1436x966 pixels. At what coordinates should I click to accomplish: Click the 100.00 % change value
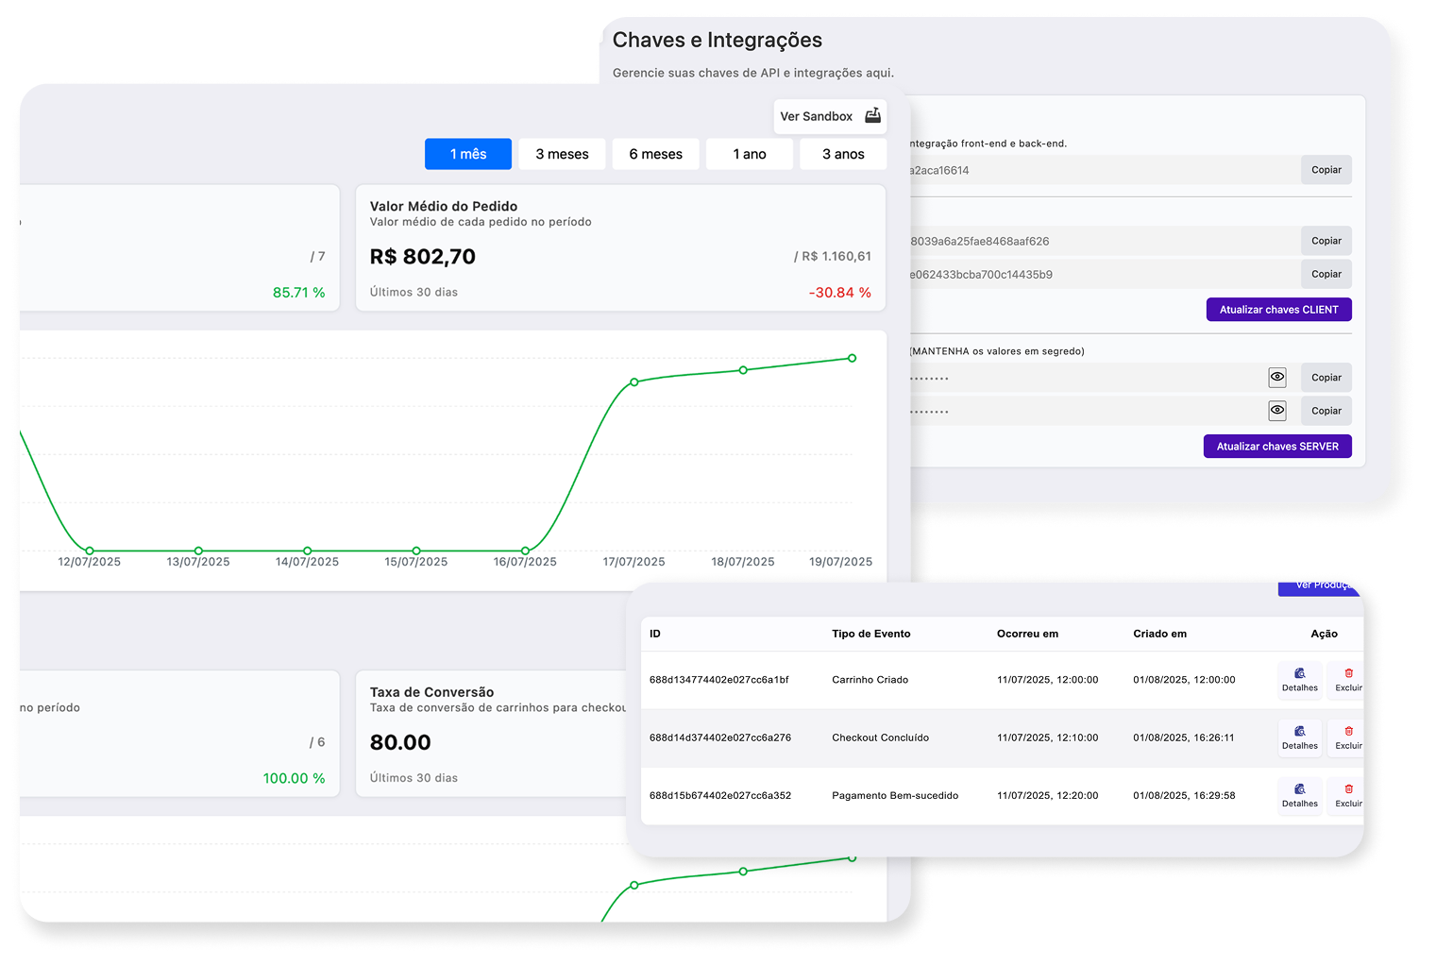294,778
